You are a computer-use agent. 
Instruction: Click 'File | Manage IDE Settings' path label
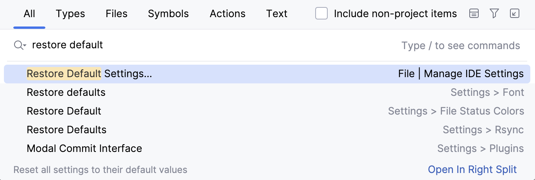461,74
